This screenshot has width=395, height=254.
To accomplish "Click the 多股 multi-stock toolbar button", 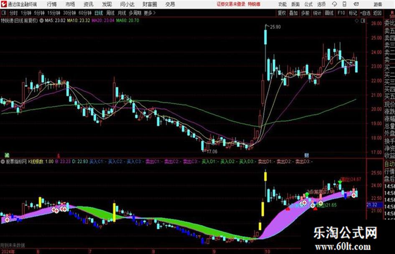I will tap(305, 13).
